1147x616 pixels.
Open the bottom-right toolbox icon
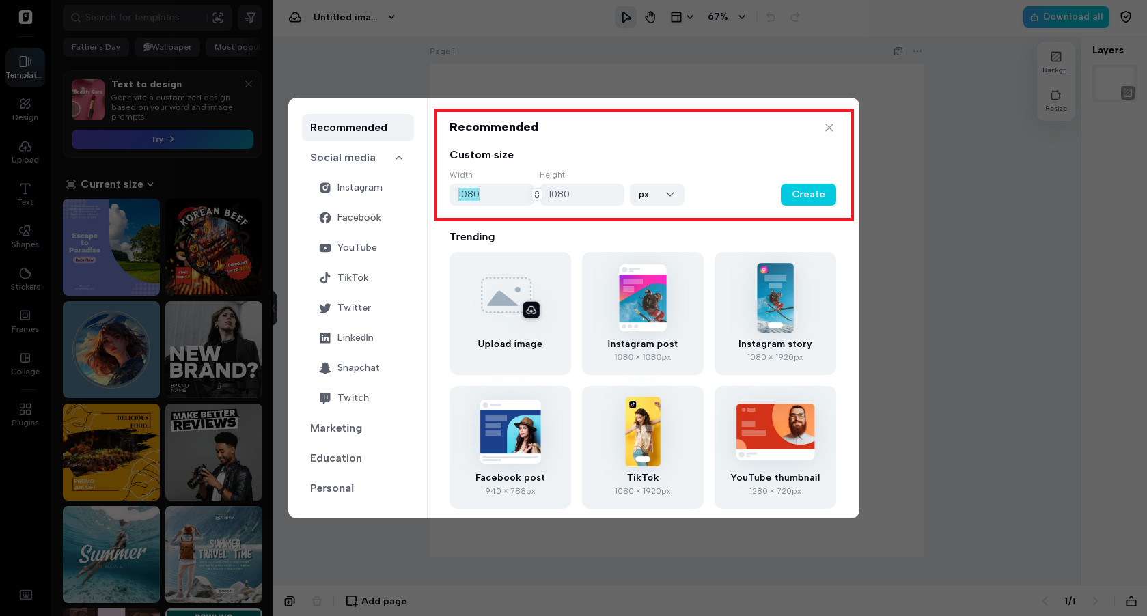click(x=1131, y=601)
